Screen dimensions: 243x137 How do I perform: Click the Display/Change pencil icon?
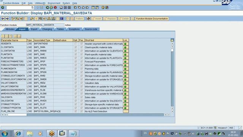click(x=13, y=19)
